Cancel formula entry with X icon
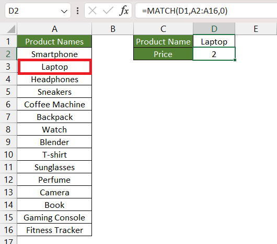Viewport: 277px width, 244px height. coord(93,11)
